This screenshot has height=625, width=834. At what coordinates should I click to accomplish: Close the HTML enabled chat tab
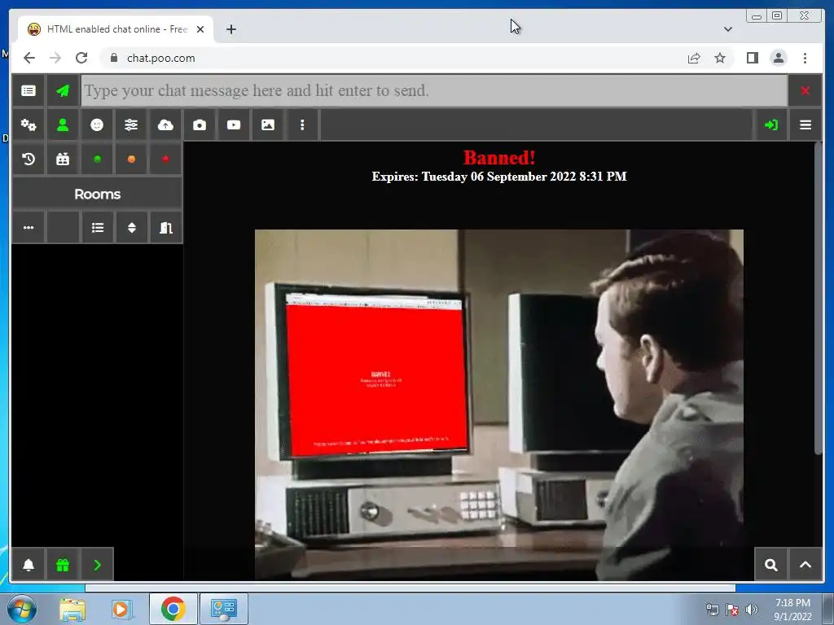pyautogui.click(x=200, y=29)
